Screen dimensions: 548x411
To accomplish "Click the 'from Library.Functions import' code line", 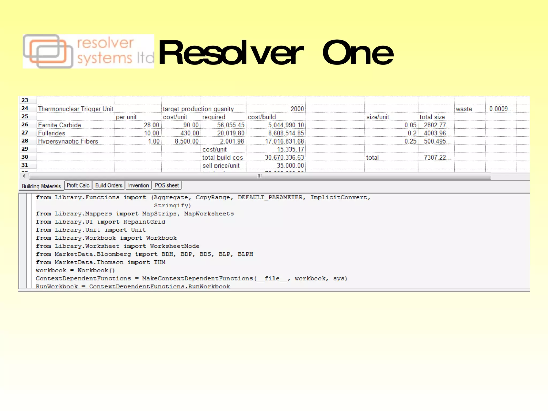I will click(203, 197).
